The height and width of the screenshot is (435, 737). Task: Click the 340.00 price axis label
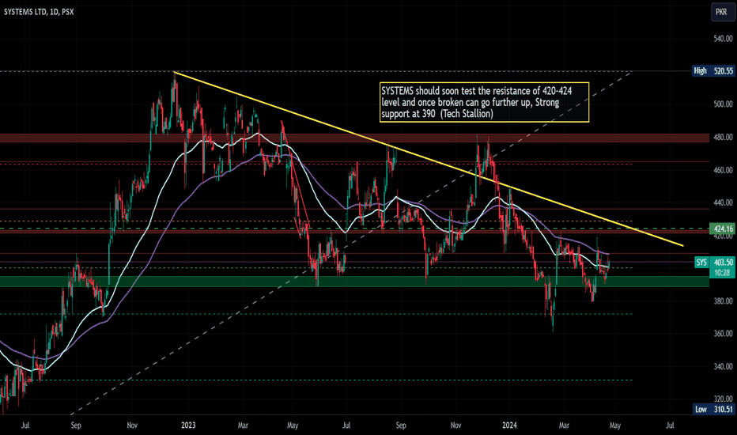pos(723,366)
